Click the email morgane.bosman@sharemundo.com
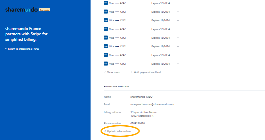Screen dimensions: 265x140 pyautogui.click(x=152, y=104)
